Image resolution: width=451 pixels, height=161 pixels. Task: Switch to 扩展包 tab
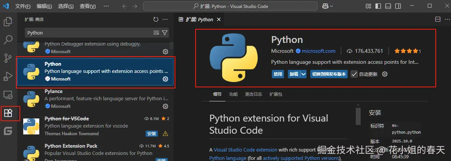tap(276, 94)
